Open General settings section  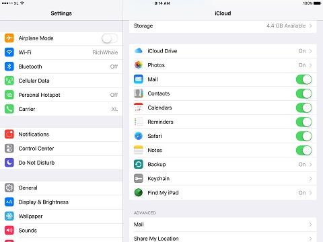pyautogui.click(x=61, y=188)
